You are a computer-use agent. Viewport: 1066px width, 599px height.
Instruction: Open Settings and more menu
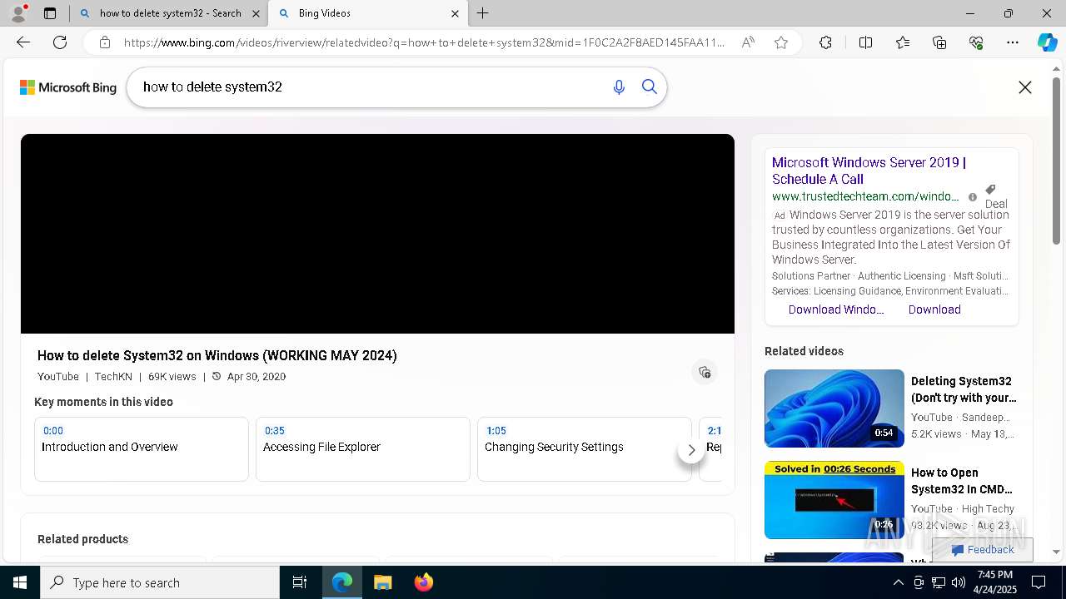[x=1013, y=42]
